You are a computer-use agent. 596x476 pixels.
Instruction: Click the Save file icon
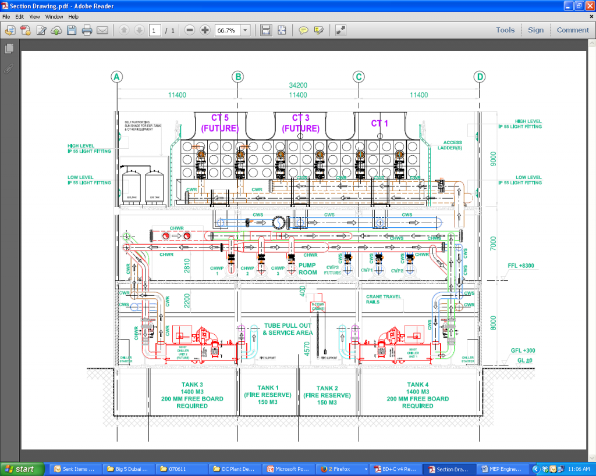point(71,30)
